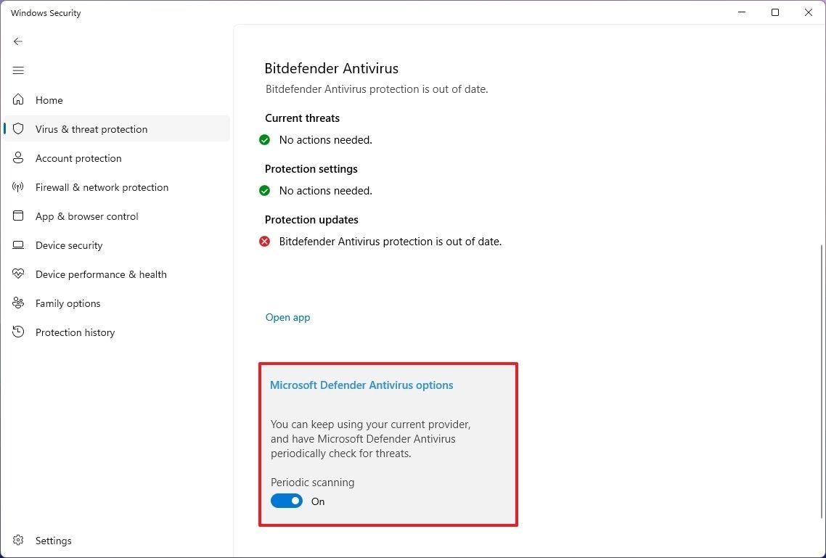Select the Microsoft Defender Antivirus options heading
This screenshot has width=826, height=558.
(361, 385)
